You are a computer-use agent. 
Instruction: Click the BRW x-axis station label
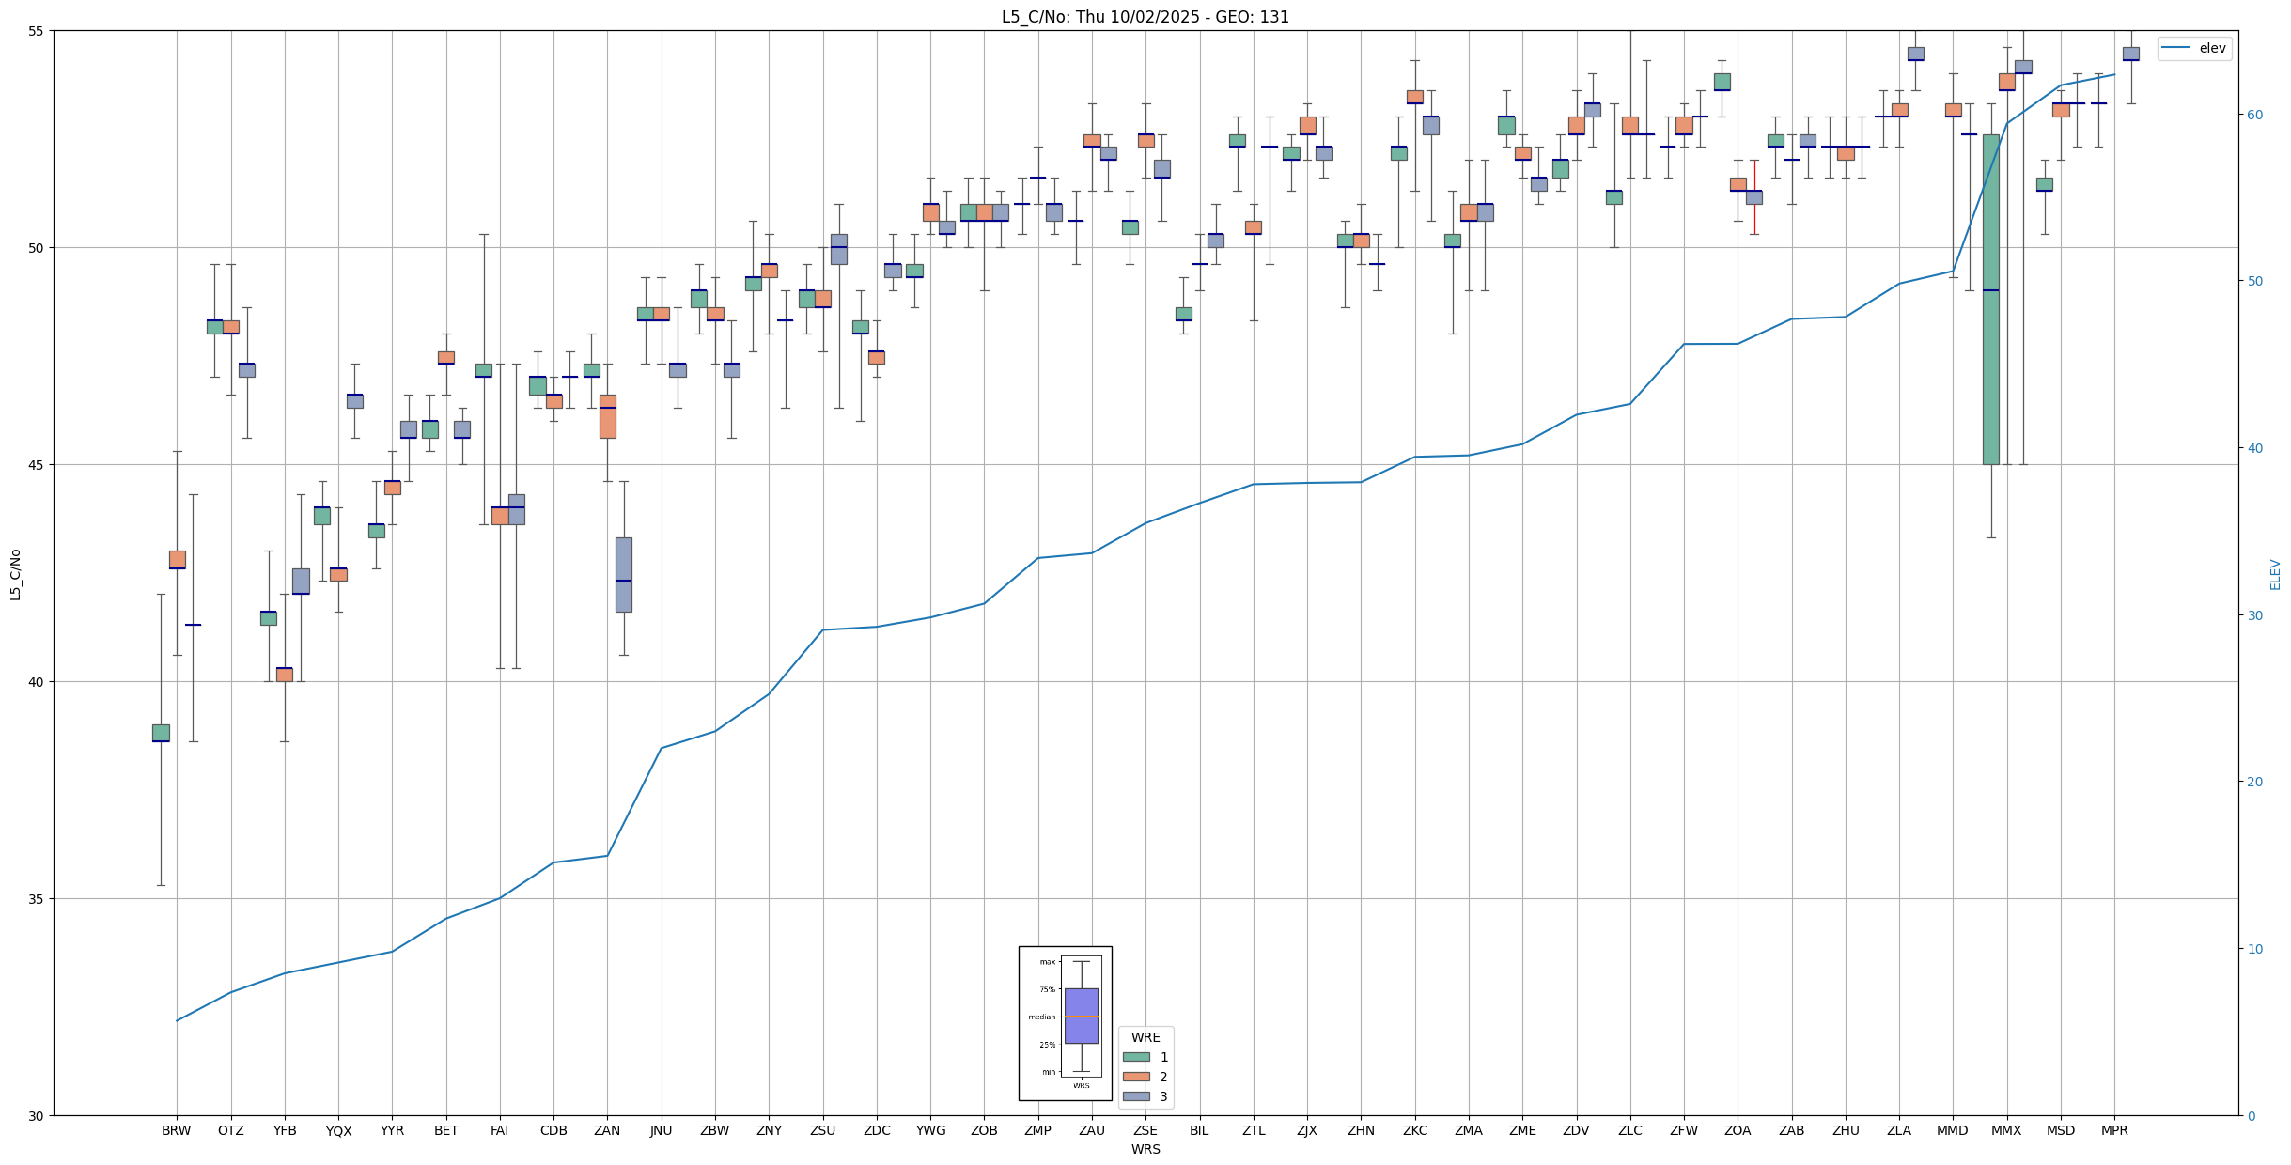(176, 1130)
